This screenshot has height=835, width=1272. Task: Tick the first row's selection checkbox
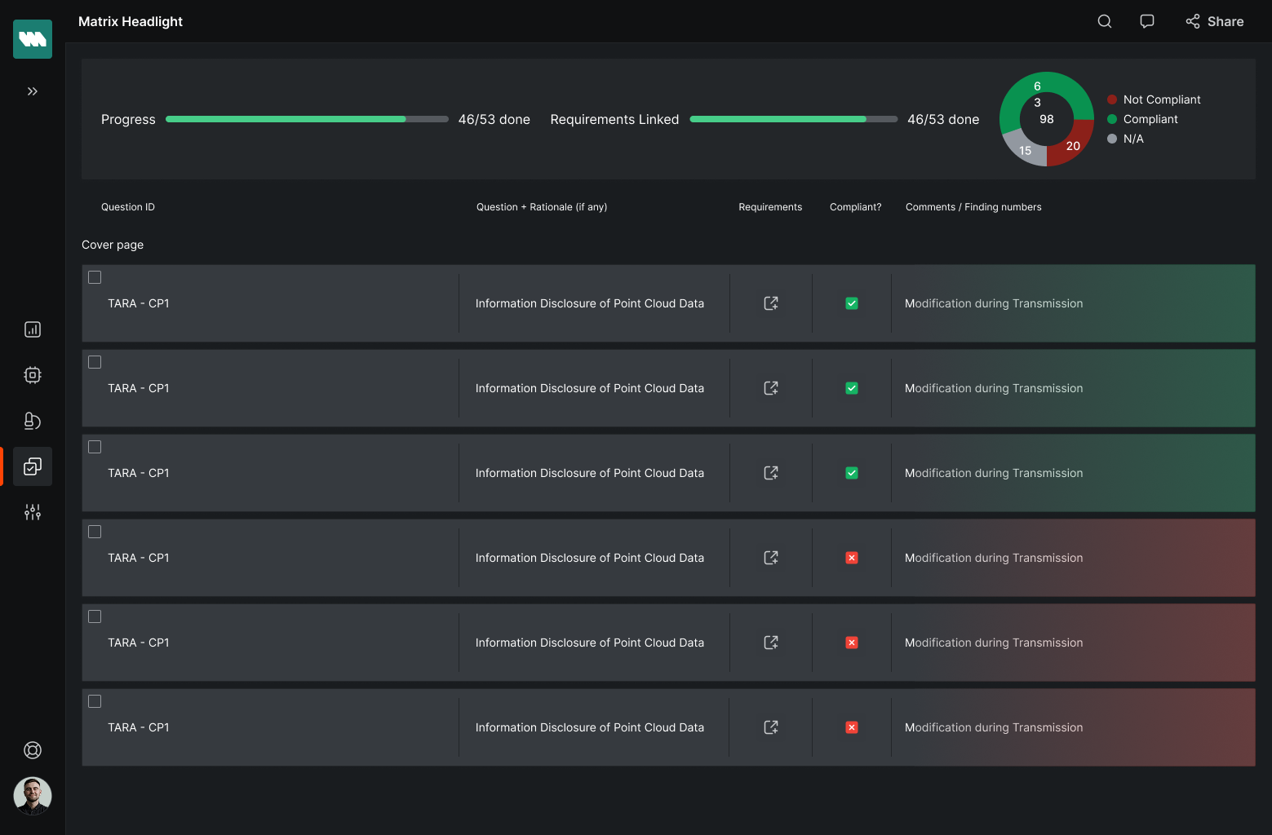[95, 277]
